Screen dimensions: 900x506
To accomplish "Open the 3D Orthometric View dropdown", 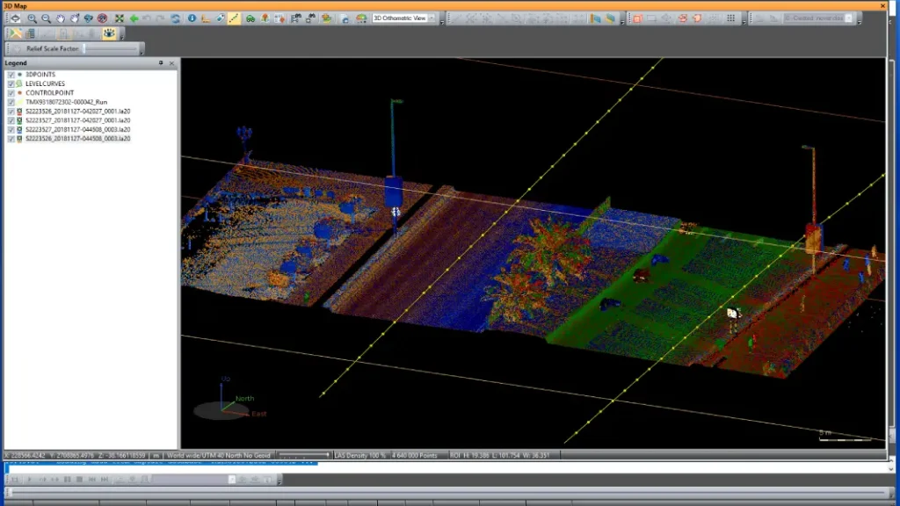I will (432, 18).
